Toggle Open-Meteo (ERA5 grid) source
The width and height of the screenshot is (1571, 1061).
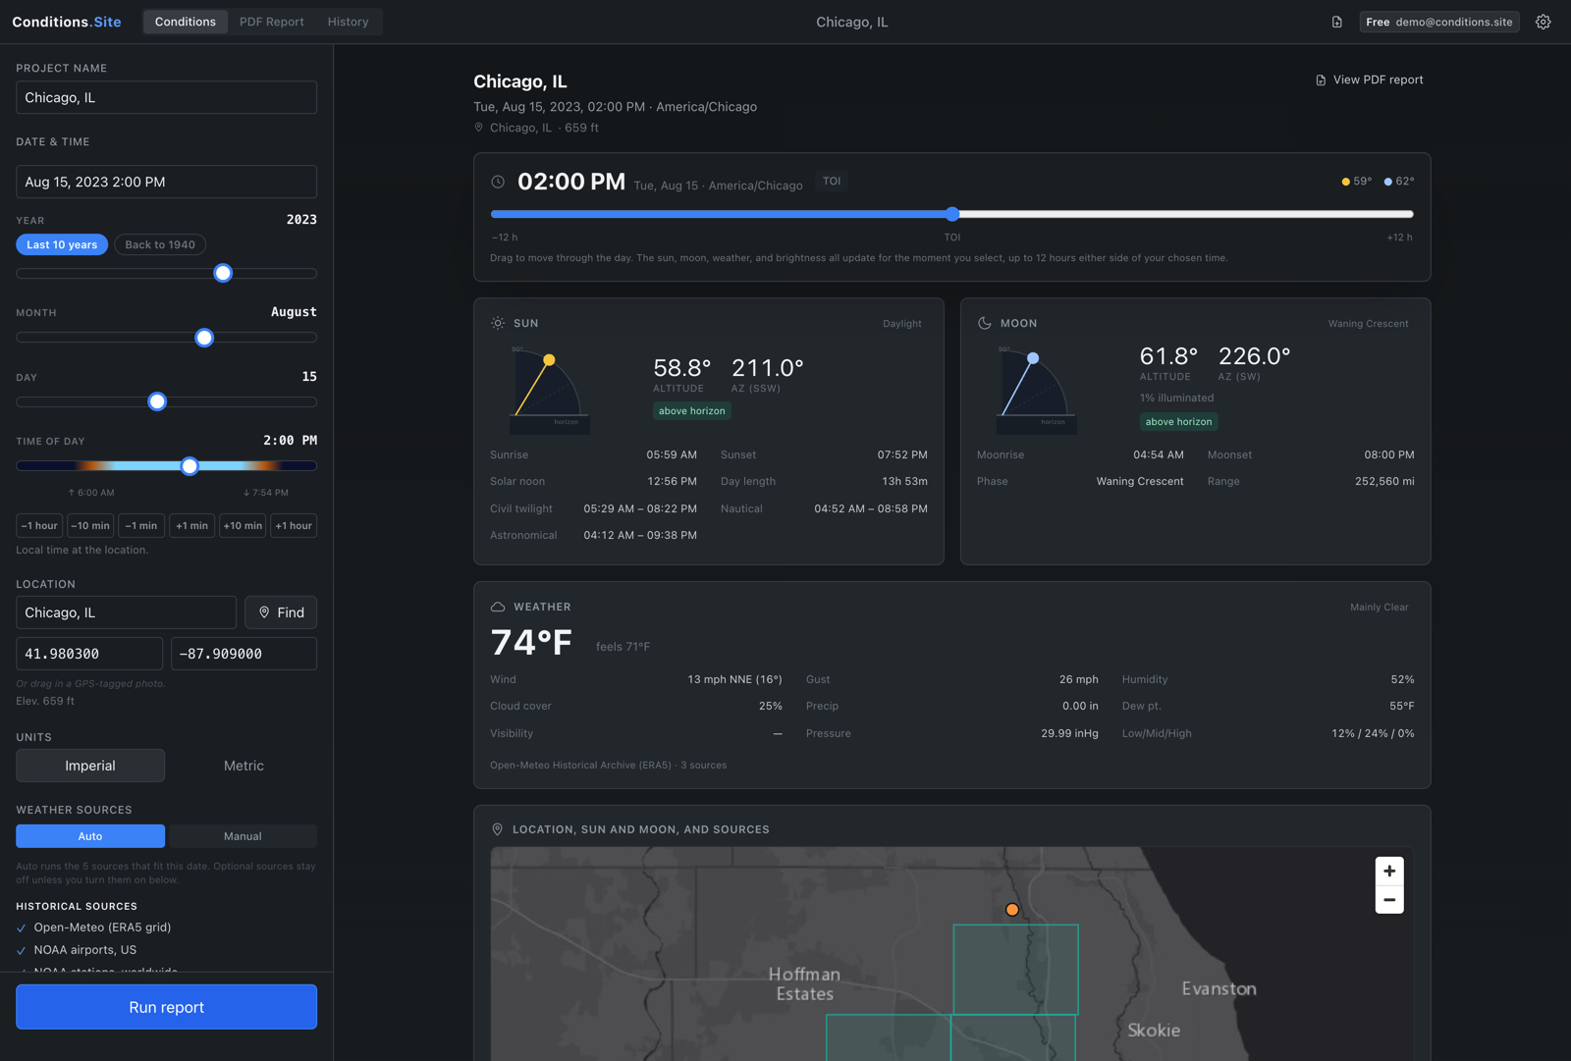[x=93, y=927]
